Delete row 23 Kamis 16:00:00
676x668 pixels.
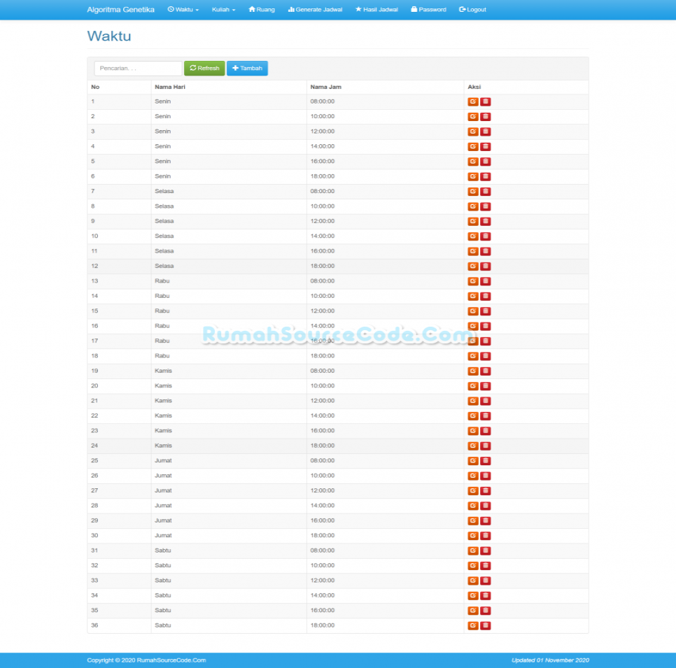[x=486, y=431]
